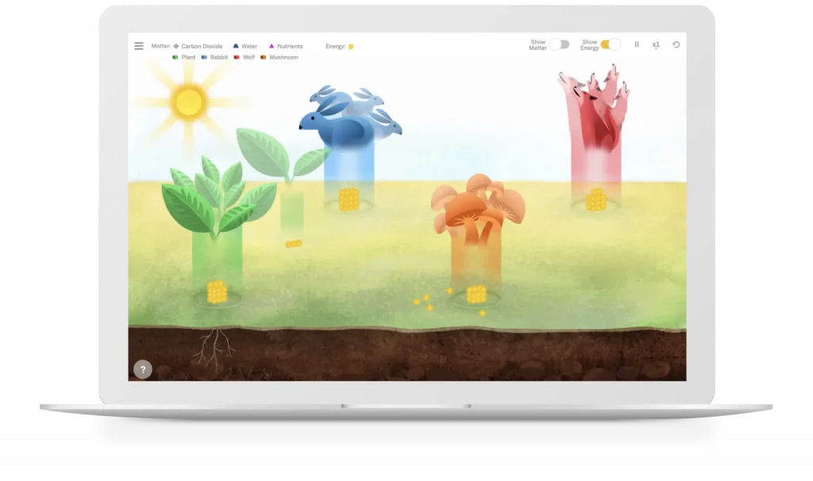Click the Nutrients legend icon
Image resolution: width=813 pixels, height=481 pixels.
pos(272,46)
